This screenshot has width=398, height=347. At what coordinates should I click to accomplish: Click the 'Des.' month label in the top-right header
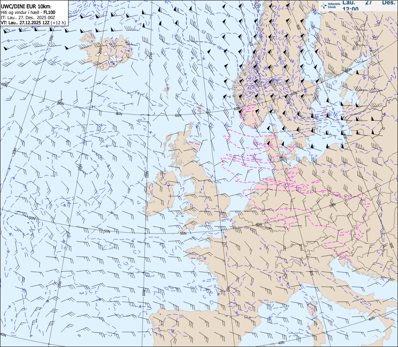tap(389, 2)
